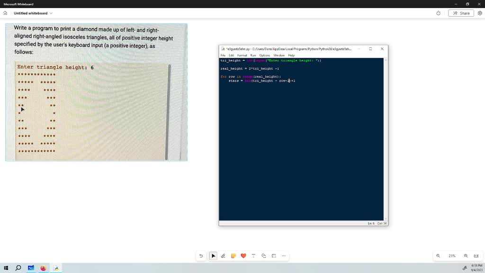The image size is (485, 273).
Task: Click the Share button
Action: [460, 13]
